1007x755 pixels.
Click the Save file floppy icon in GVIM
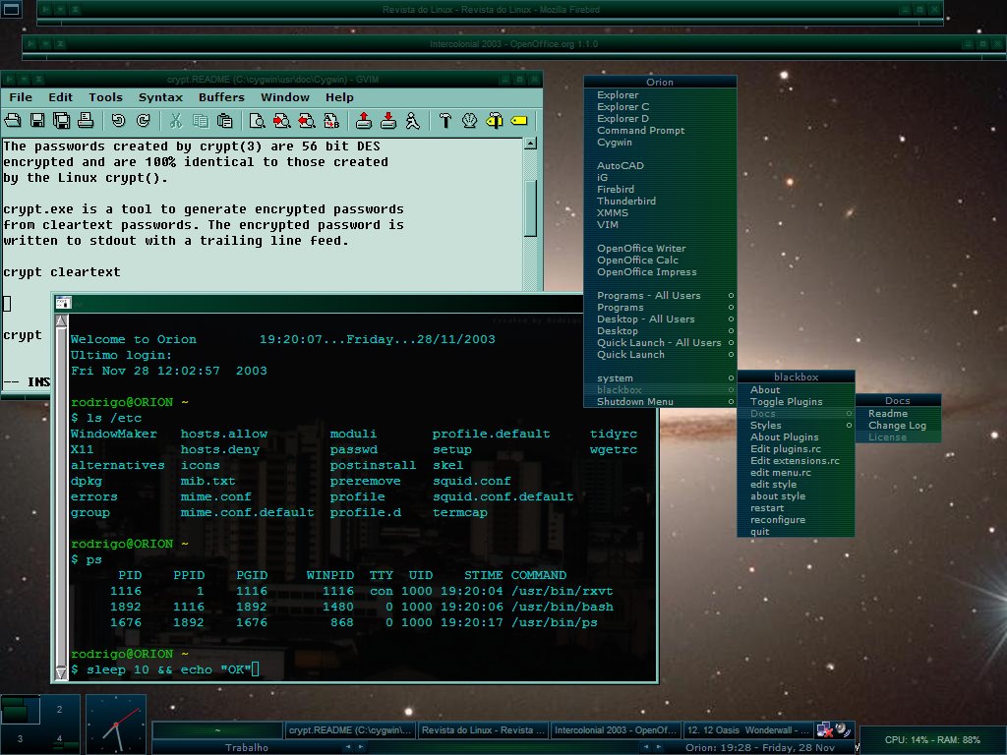(37, 121)
